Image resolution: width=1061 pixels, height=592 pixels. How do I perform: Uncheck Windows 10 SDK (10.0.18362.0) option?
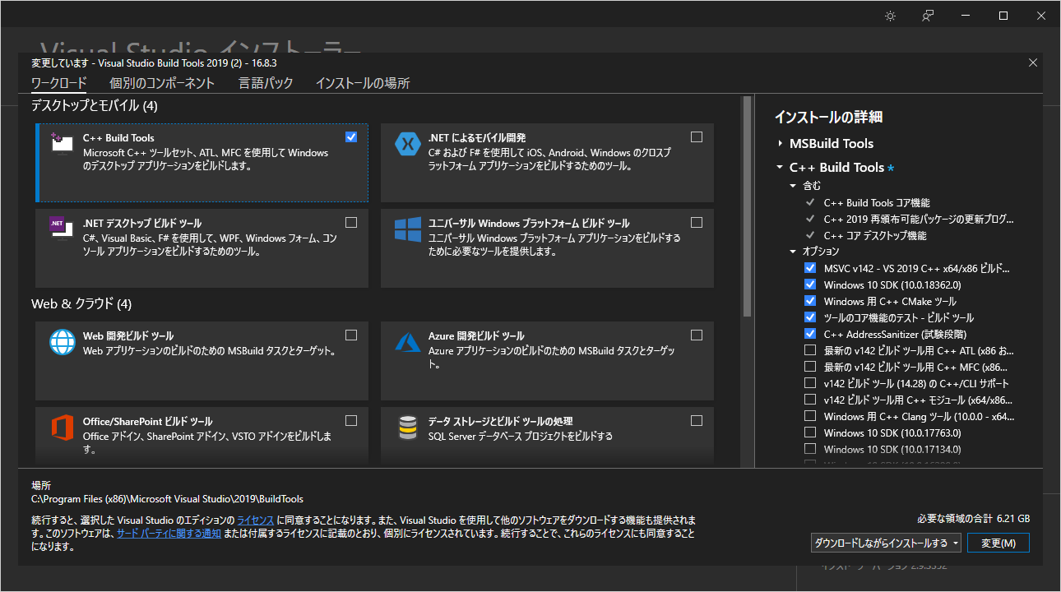810,284
